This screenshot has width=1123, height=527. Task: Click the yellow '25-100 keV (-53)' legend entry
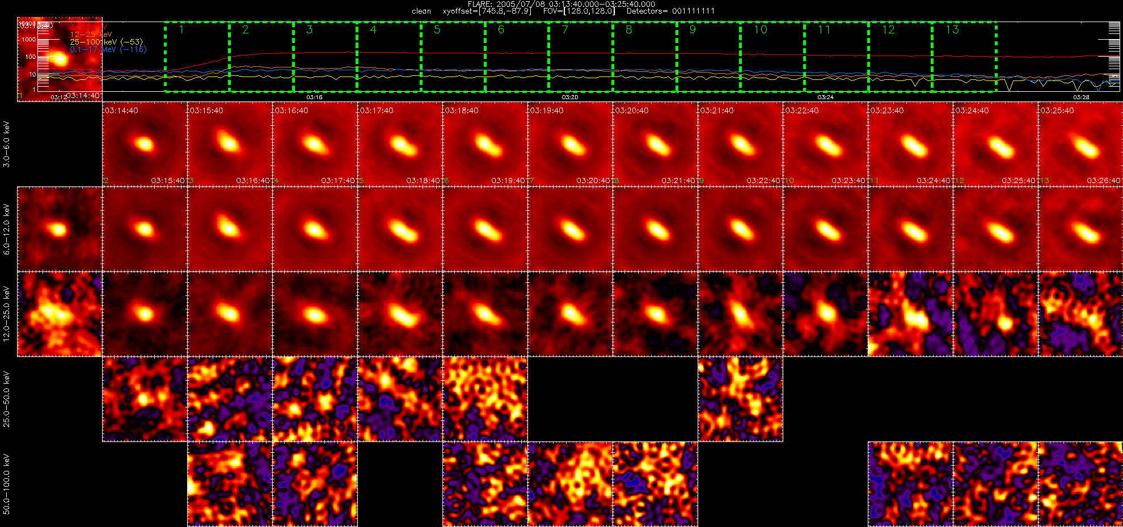106,42
